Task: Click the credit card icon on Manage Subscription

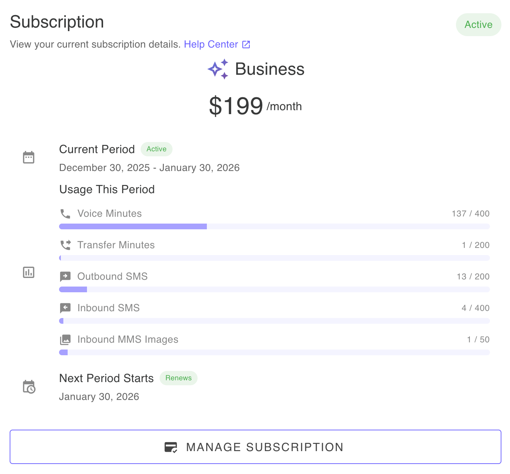Action: click(x=171, y=447)
